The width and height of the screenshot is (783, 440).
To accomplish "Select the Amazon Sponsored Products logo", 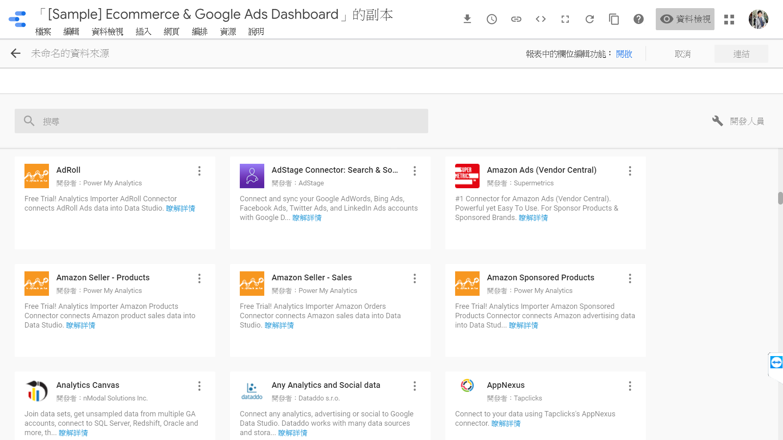I will [467, 284].
